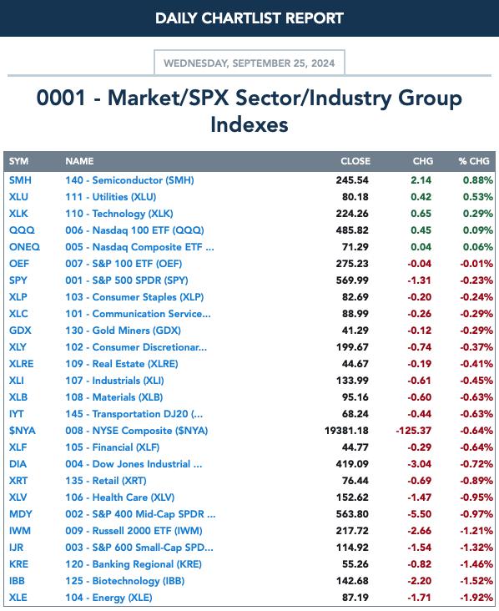Image resolution: width=499 pixels, height=611 pixels.
Task: Open the 135 - Retail (XRT) link
Action: [106, 481]
